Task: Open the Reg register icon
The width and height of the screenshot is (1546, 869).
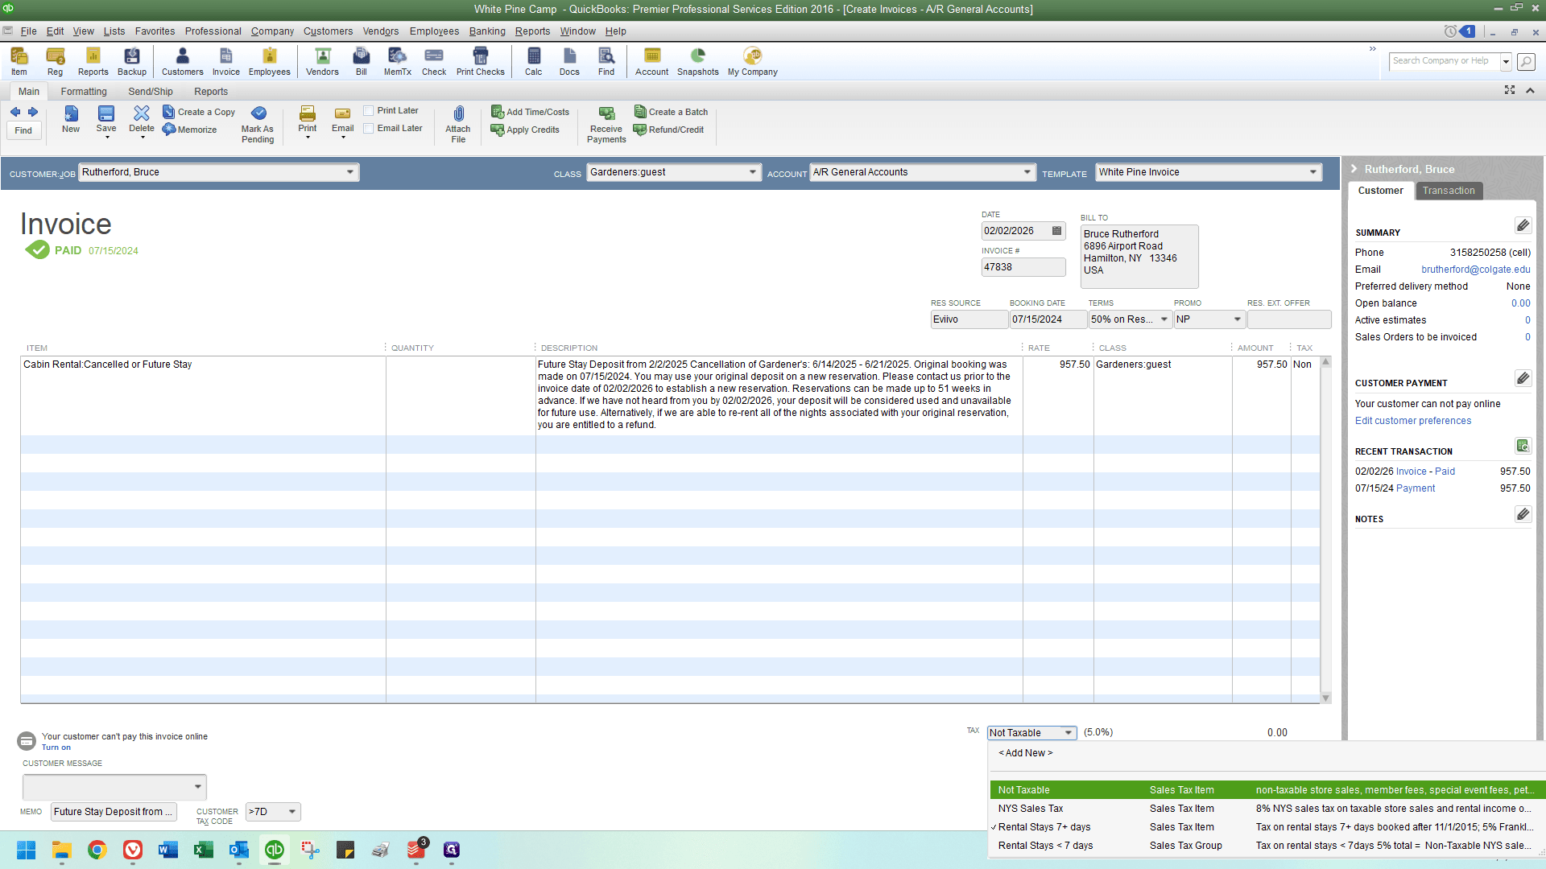Action: (55, 61)
